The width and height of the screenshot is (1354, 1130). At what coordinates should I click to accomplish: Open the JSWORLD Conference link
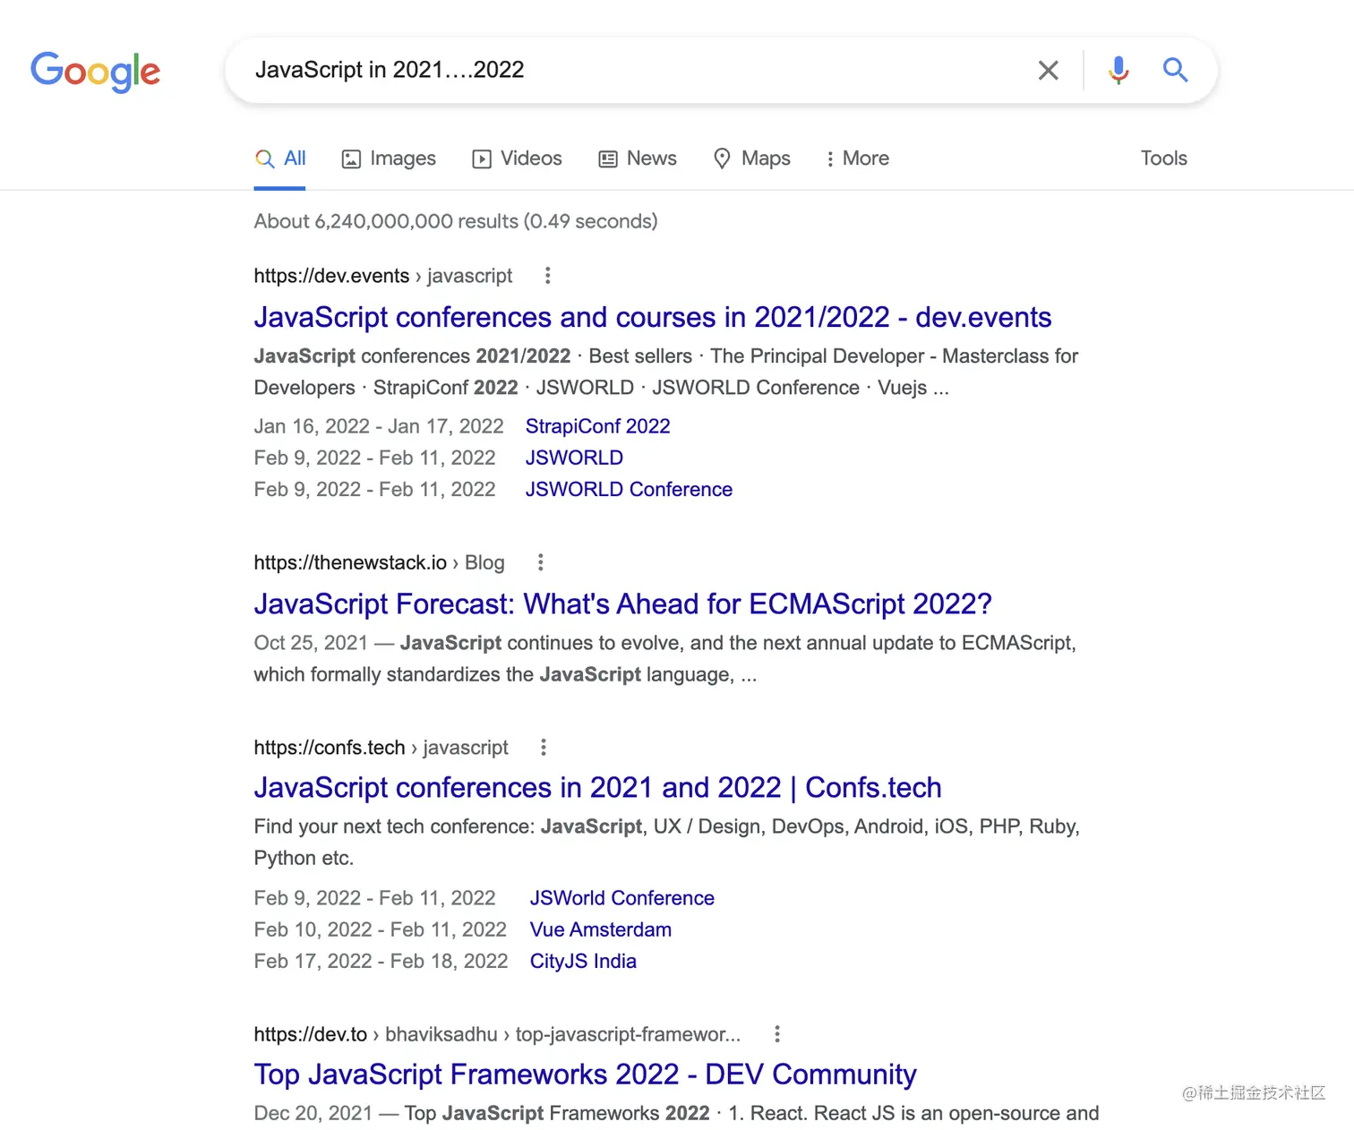click(x=629, y=489)
